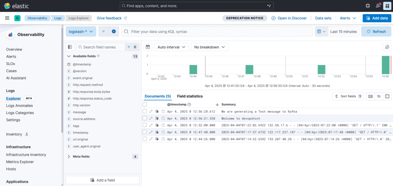393x186 pixels.
Task: Click the keyboard shortcuts table icon
Action: point(370,96)
